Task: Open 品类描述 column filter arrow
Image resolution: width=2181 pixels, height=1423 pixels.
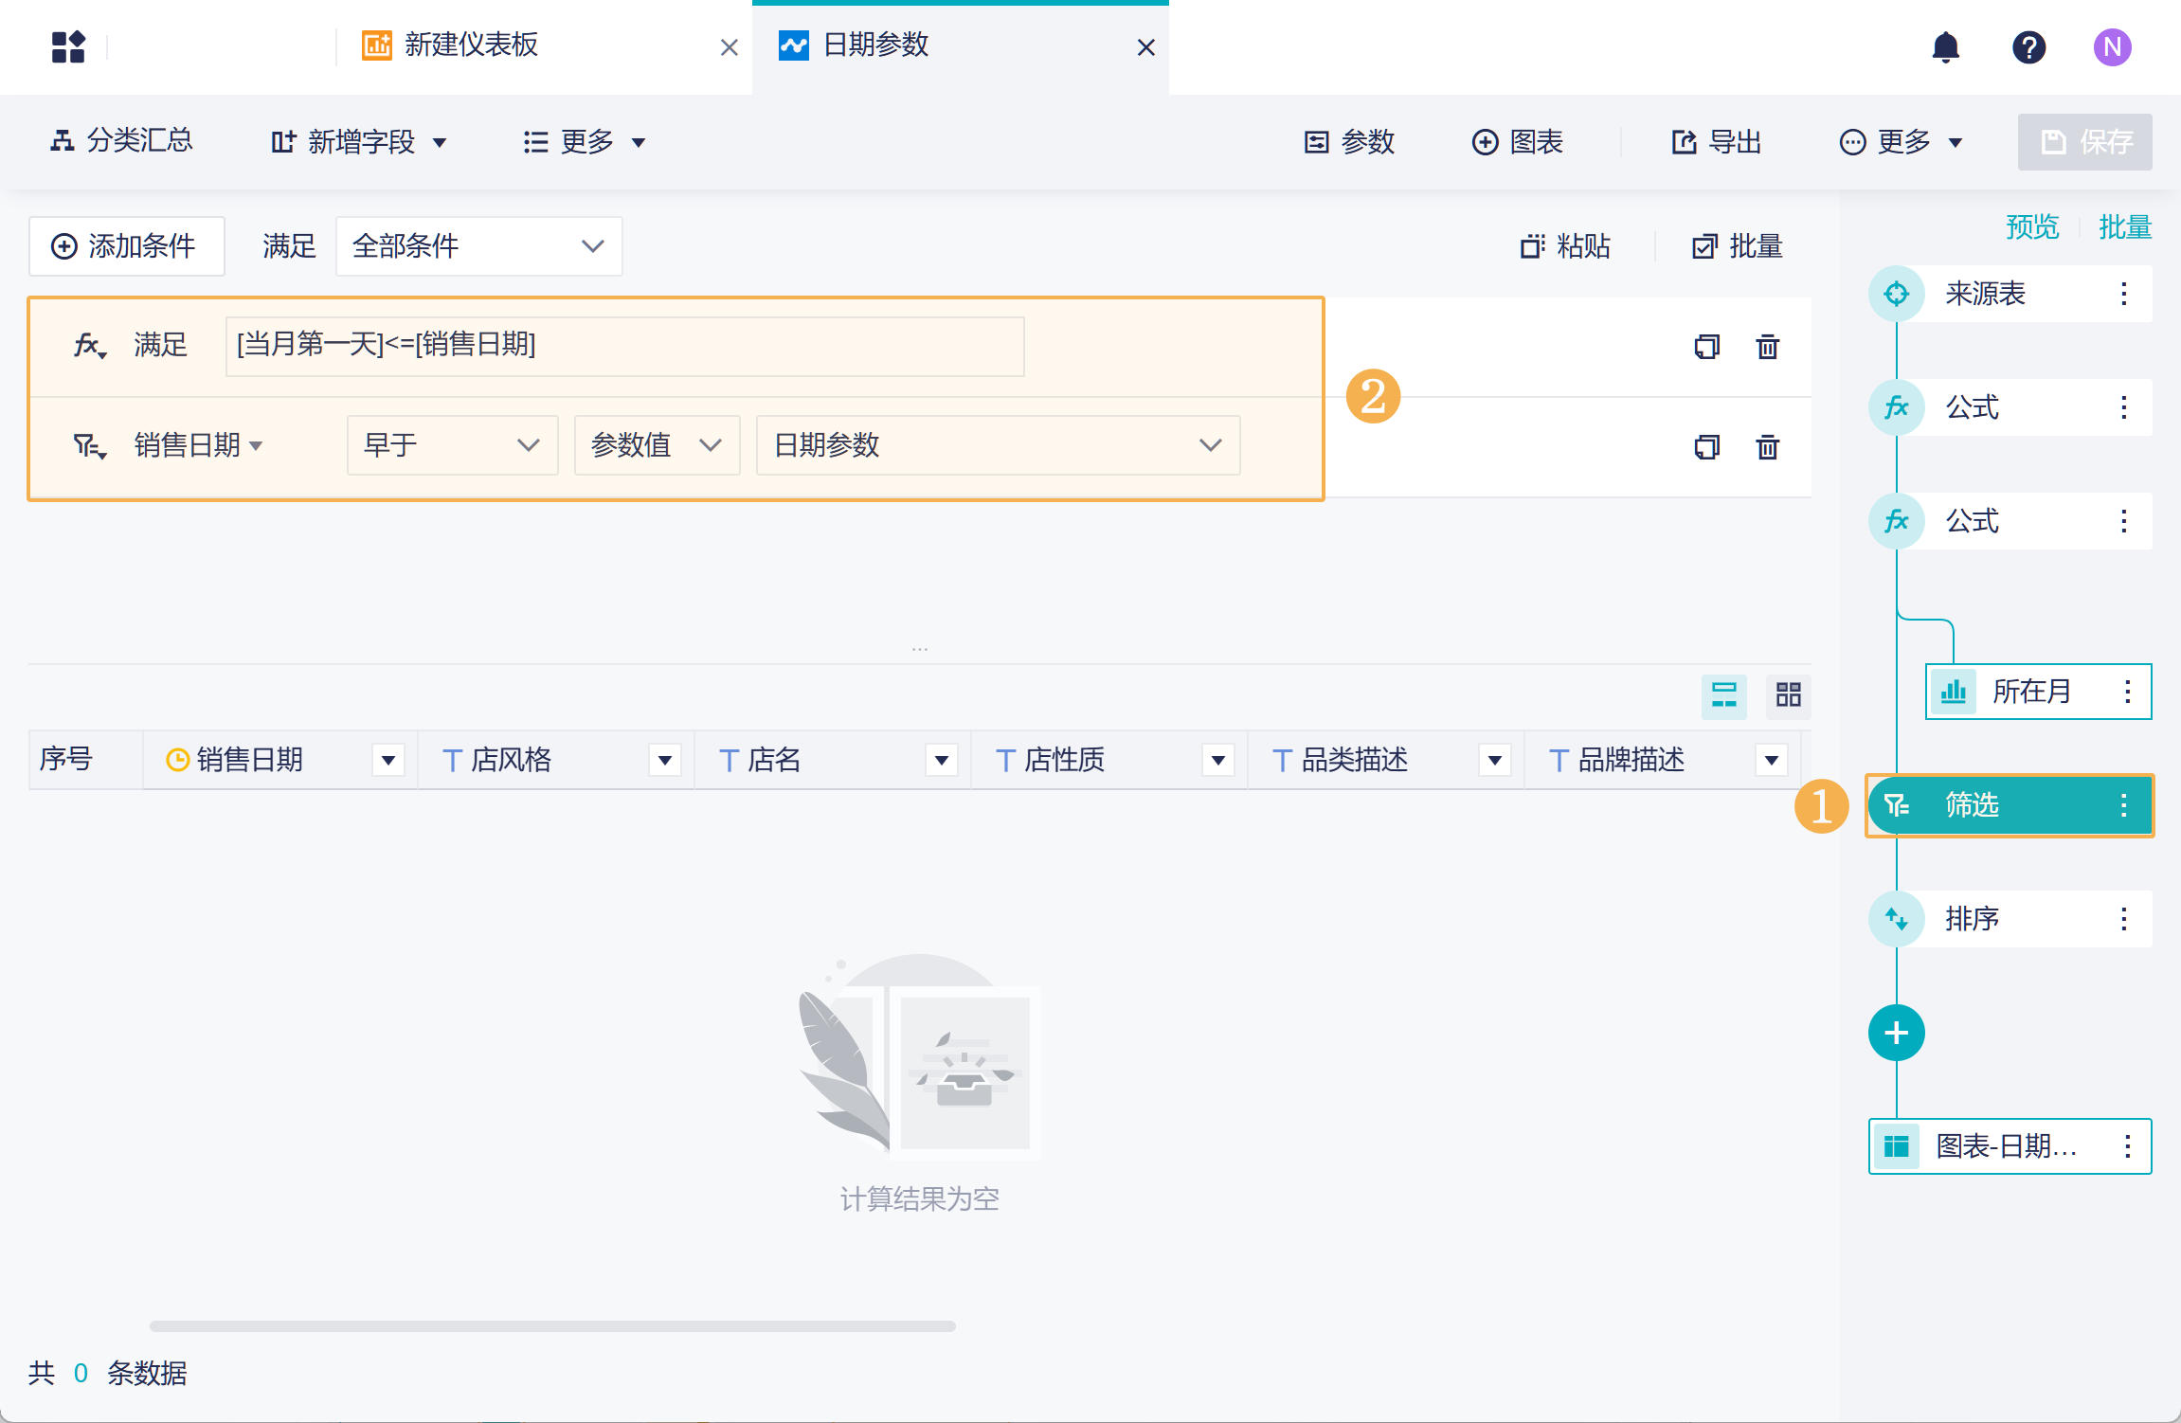Action: [1494, 760]
